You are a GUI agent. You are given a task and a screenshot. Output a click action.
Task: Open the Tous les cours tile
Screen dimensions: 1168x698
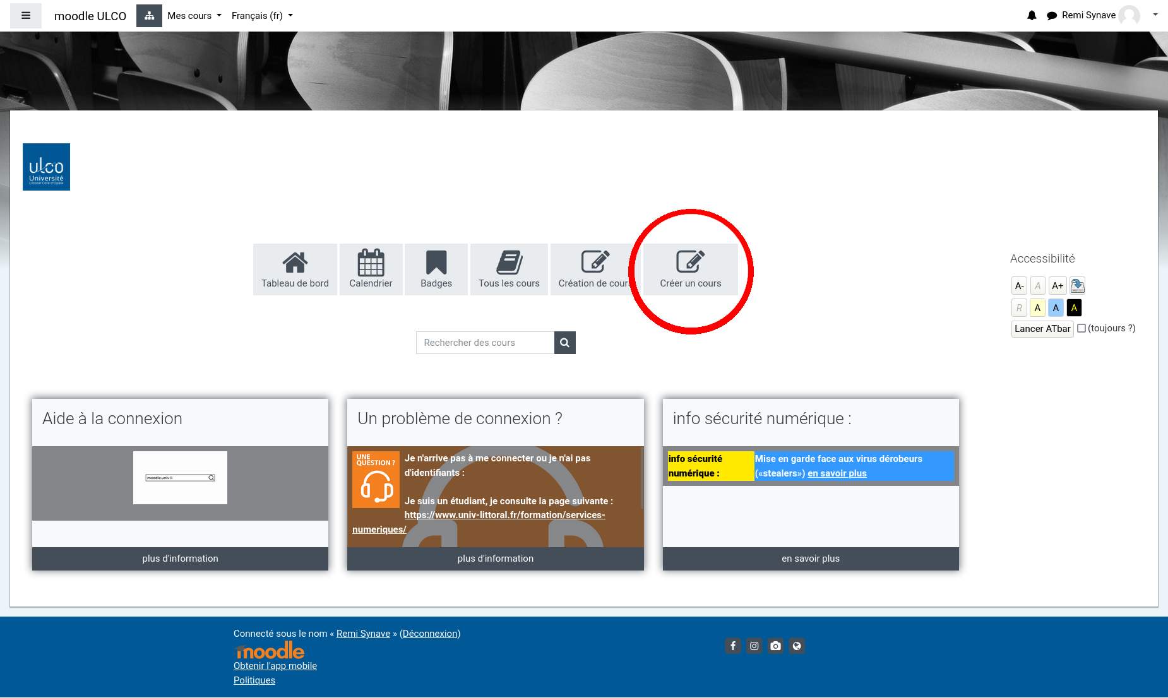coord(509,269)
